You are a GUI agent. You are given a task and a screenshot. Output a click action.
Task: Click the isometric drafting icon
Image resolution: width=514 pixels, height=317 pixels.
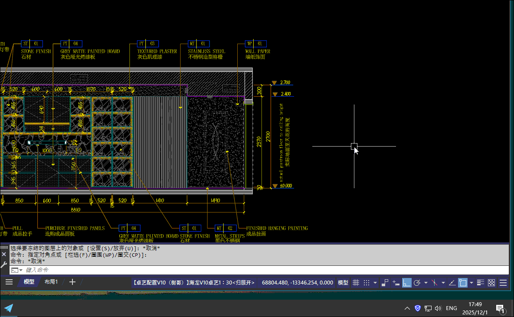pyautogui.click(x=435, y=283)
